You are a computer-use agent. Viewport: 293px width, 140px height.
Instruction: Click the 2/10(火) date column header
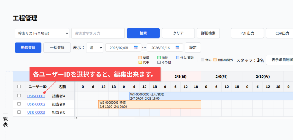pos(262,77)
